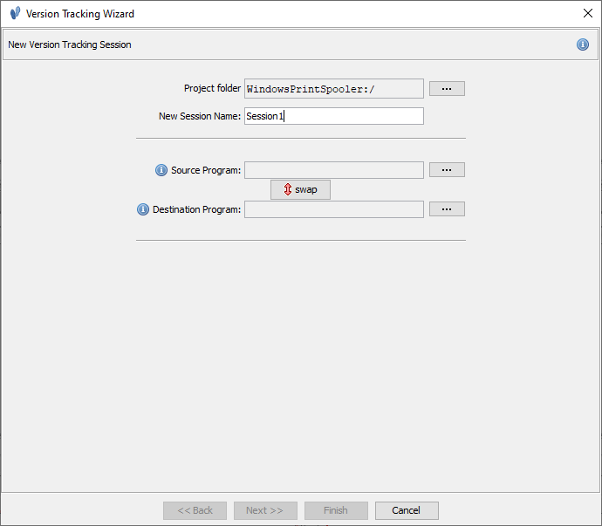Browse for Destination Program with the ellipsis button
602x526 pixels.
(x=447, y=209)
